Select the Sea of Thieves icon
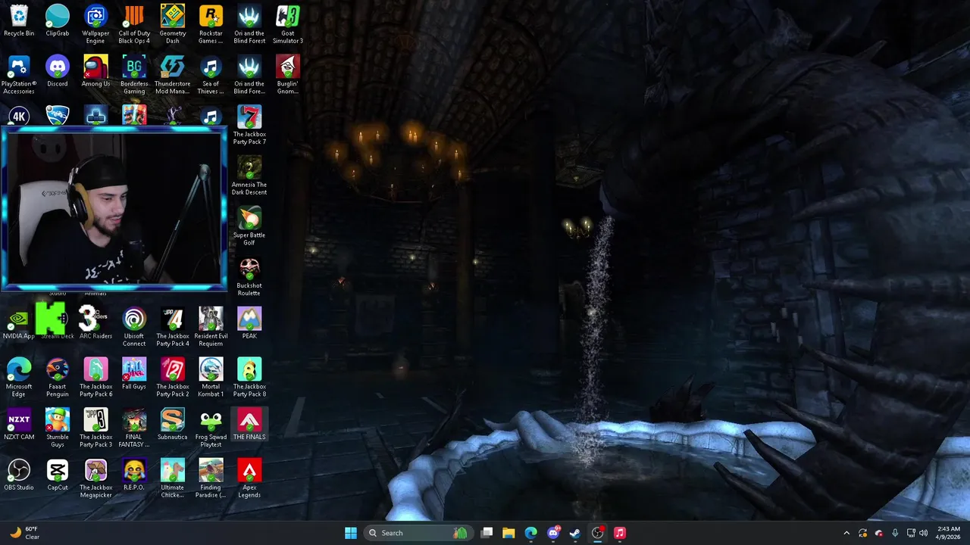Screen dimensions: 970x545 211,75
